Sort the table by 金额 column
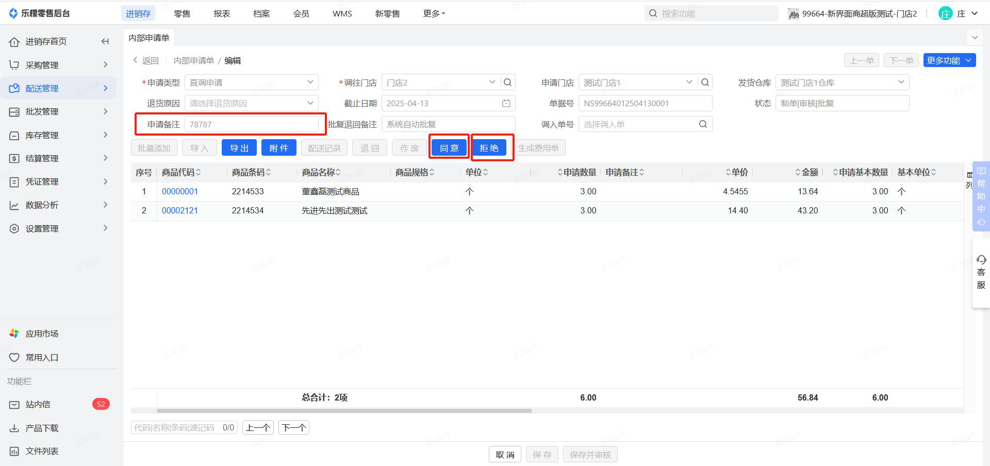990x466 pixels. click(x=798, y=173)
